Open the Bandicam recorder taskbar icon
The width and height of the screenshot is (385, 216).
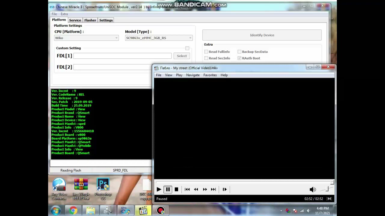tap(160, 211)
